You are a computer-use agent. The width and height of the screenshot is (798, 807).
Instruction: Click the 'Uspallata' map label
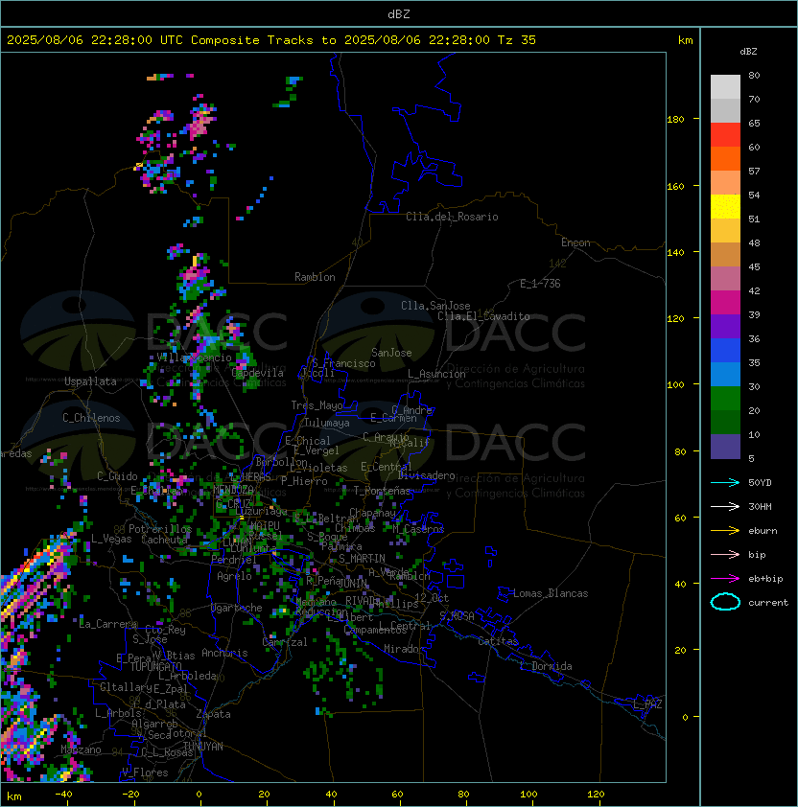[90, 381]
